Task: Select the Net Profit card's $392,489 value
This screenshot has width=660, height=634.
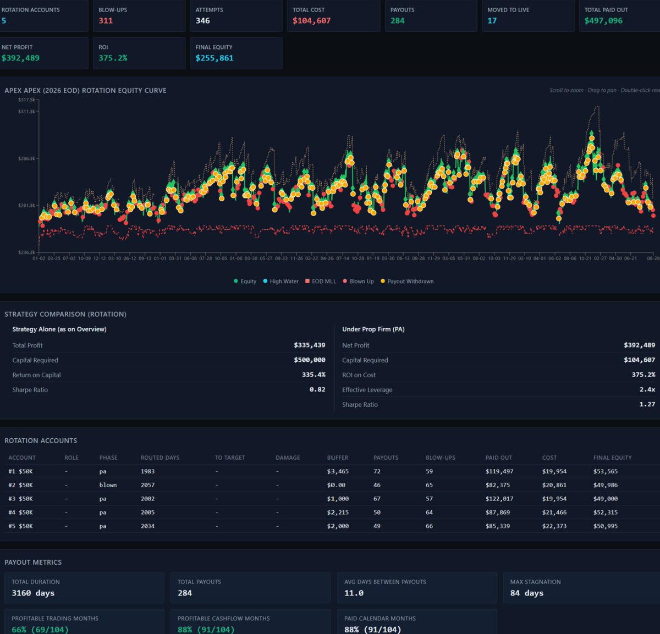Action: click(x=20, y=58)
